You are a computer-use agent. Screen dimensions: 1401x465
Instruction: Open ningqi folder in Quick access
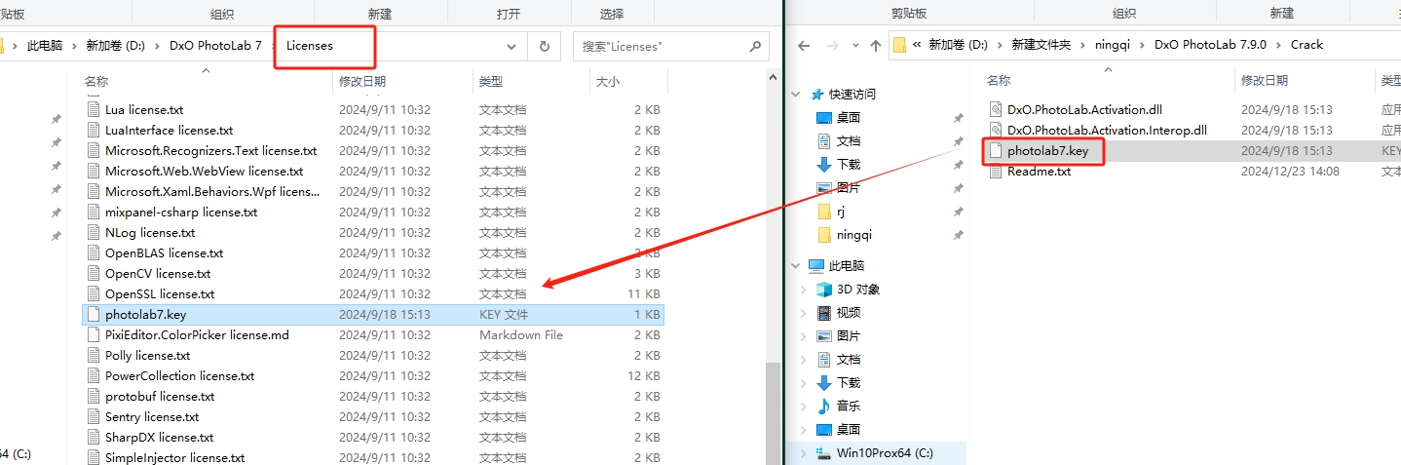tap(852, 234)
